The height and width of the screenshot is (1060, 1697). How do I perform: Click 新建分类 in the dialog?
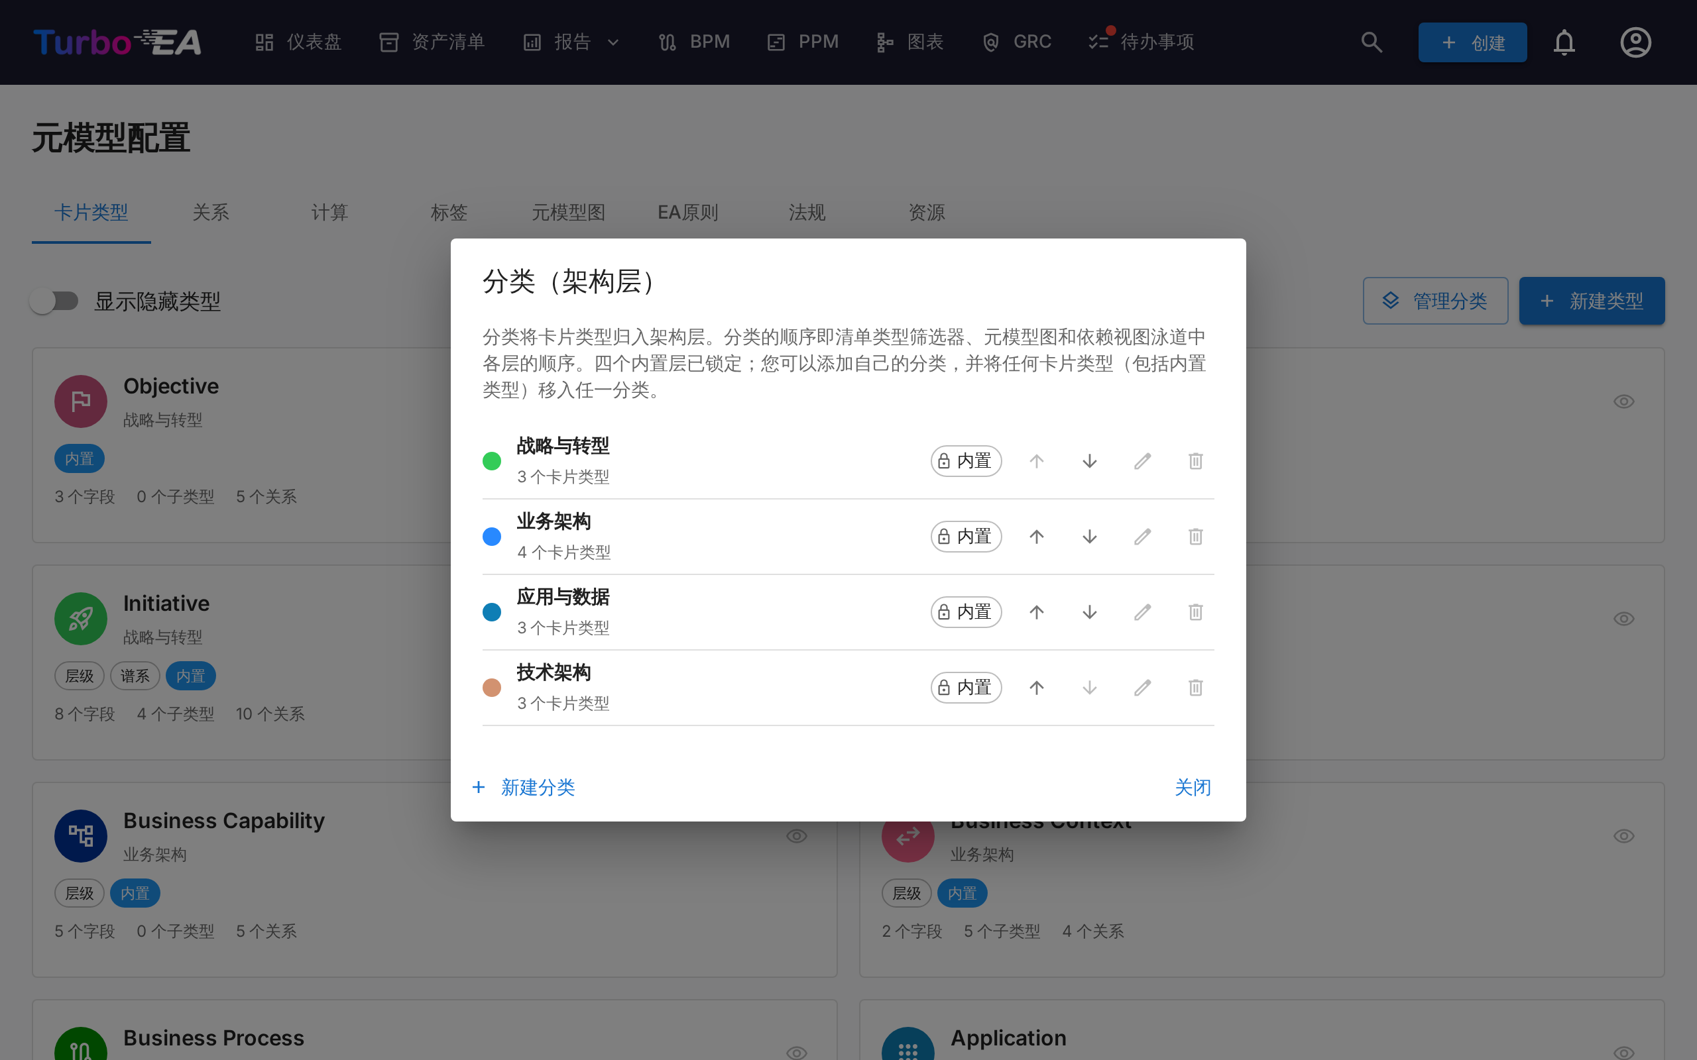(524, 787)
